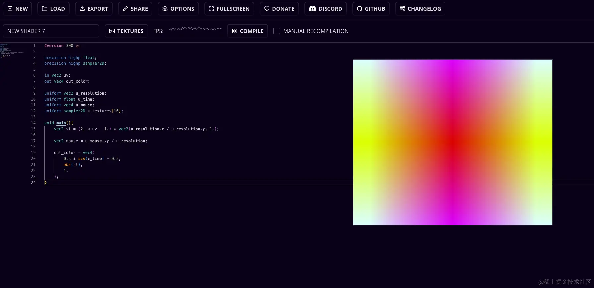
Task: Click the OPTIONS button label text
Action: (182, 9)
